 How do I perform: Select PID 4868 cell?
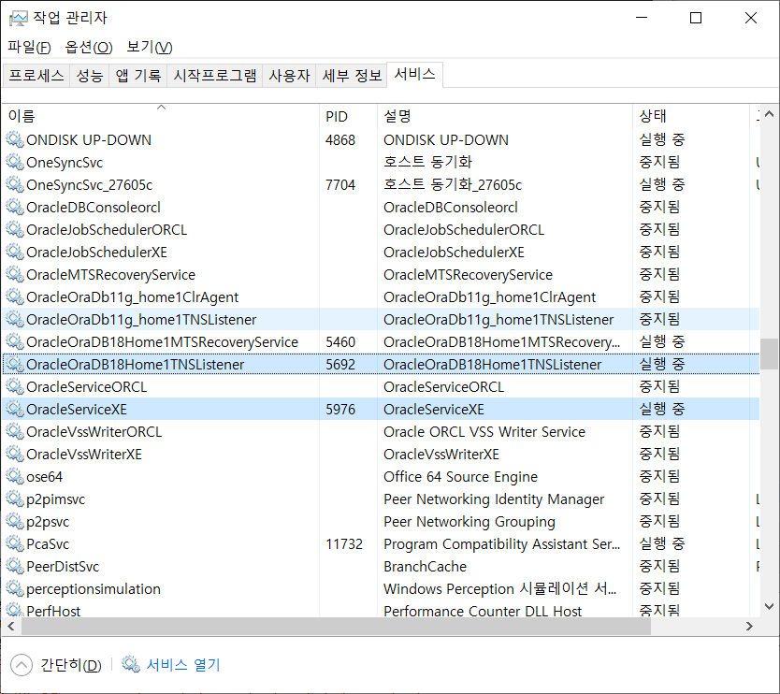coord(340,139)
